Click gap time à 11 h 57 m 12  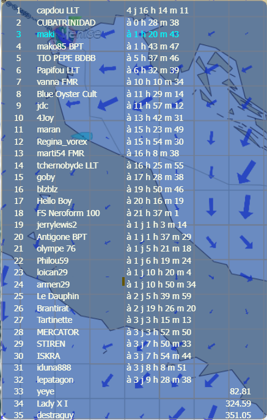click(155, 106)
